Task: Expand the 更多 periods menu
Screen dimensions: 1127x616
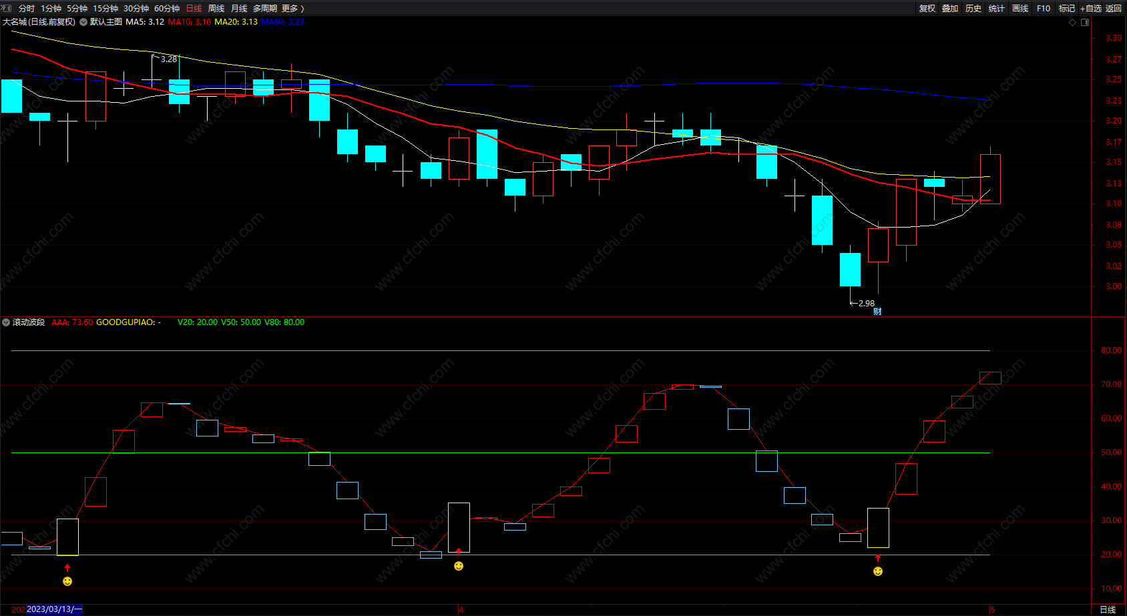Action: (293, 9)
